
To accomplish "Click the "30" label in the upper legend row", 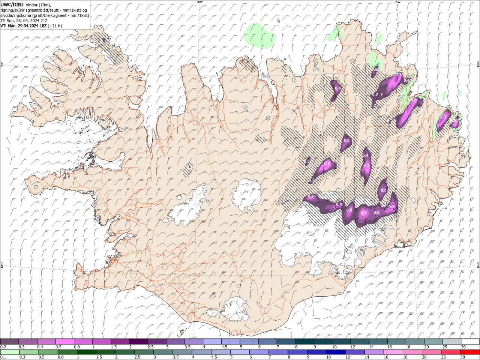I will 463,347.
